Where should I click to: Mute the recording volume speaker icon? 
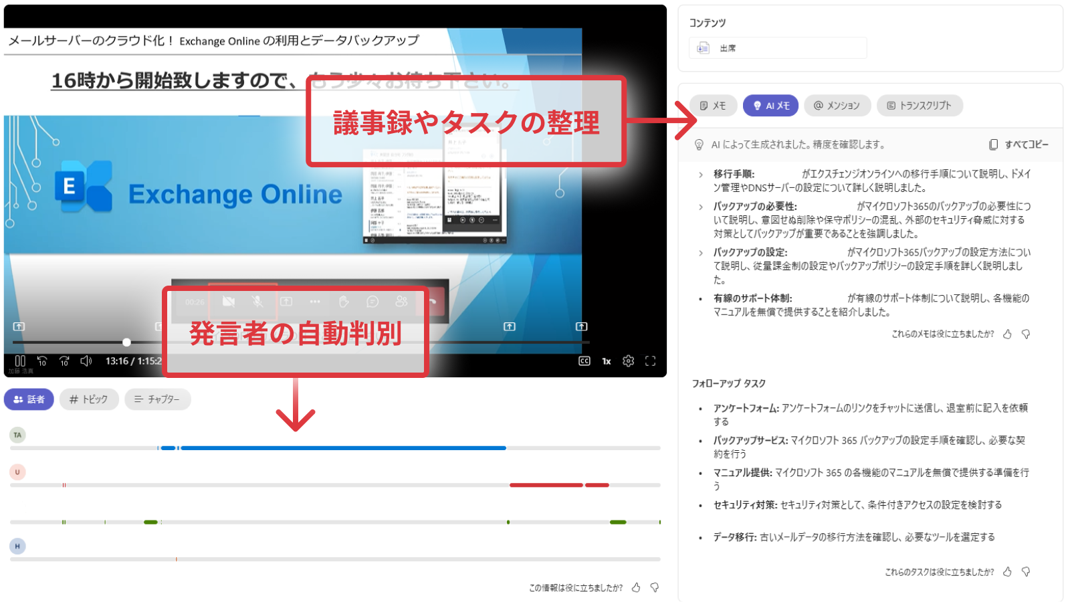(x=86, y=361)
